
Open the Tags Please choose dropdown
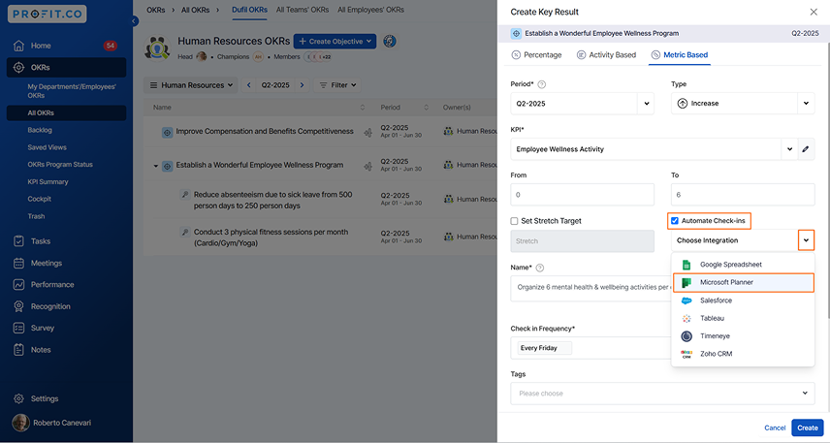[662, 394]
